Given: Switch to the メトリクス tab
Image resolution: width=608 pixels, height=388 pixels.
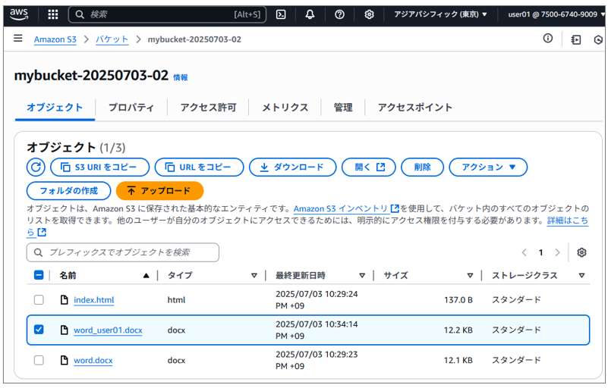Looking at the screenshot, I should tap(285, 108).
